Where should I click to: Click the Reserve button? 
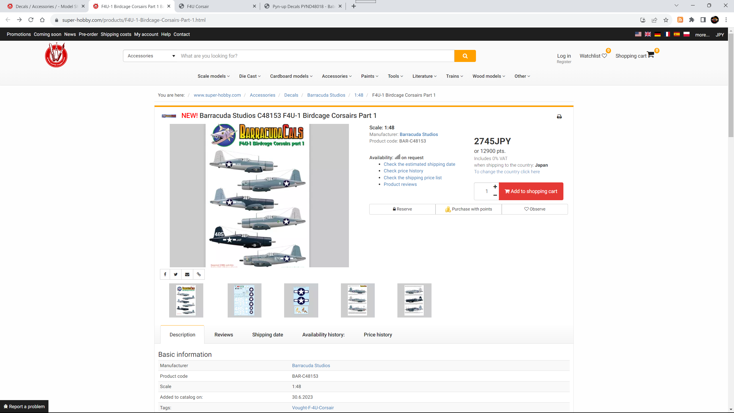[402, 209]
